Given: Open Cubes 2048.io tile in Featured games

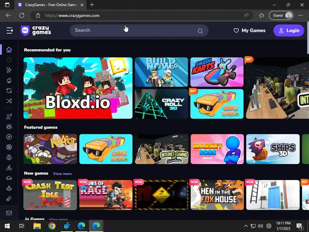Looking at the screenshot, I should tap(106, 149).
